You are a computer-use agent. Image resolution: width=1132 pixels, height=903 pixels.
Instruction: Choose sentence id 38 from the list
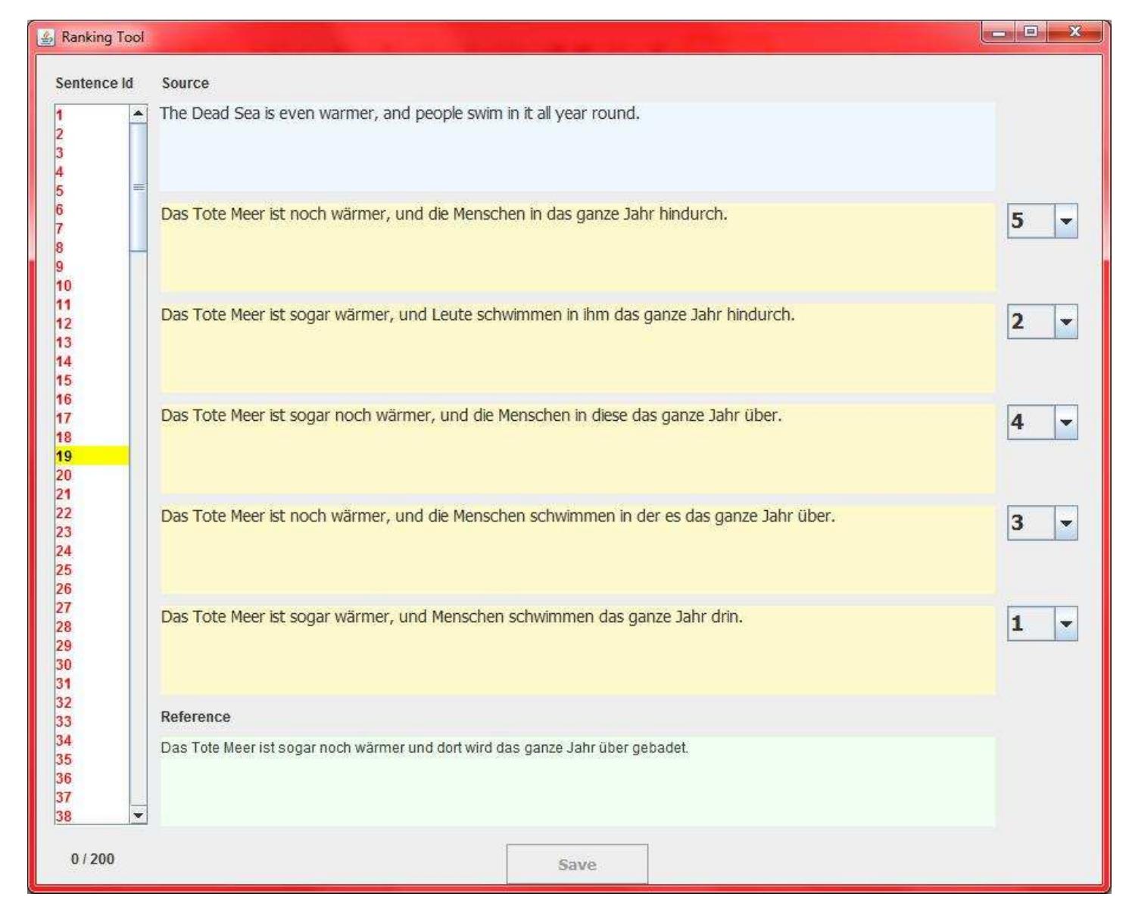tap(64, 816)
